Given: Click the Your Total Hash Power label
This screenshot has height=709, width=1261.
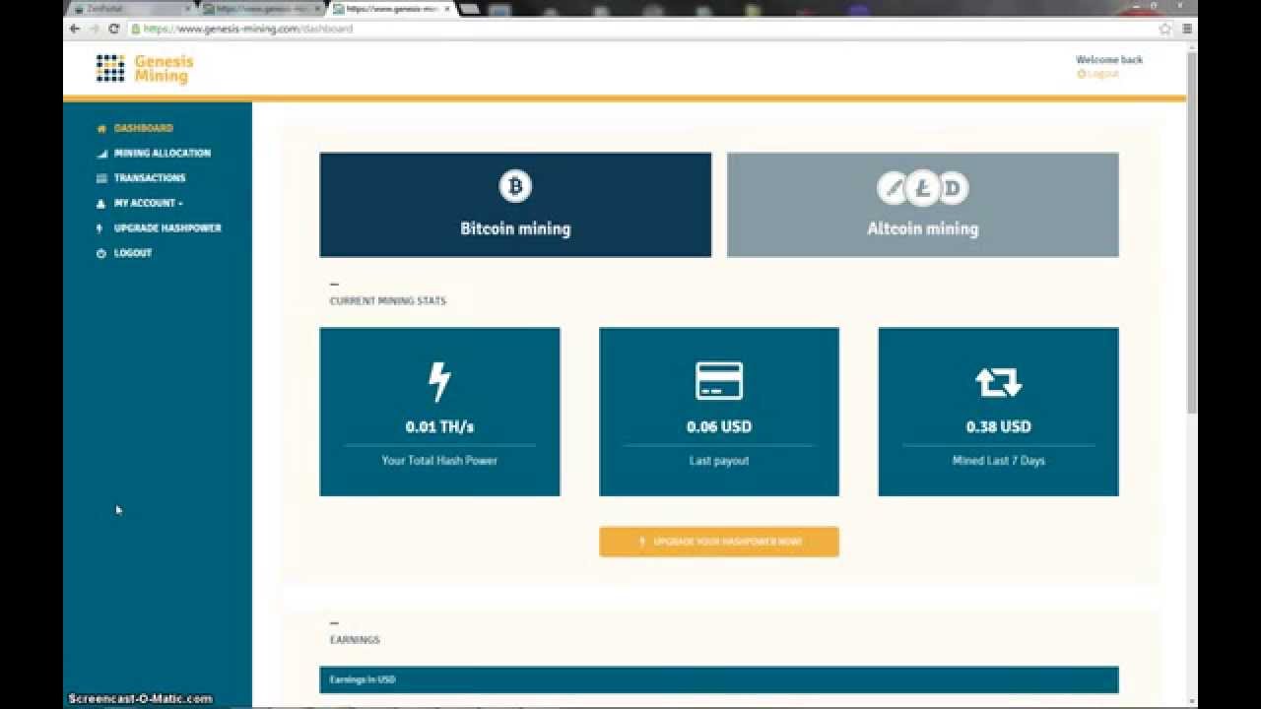Looking at the screenshot, I should point(439,461).
